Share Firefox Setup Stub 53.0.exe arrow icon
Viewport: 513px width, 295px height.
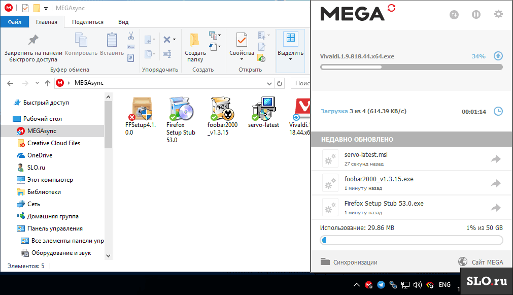click(496, 208)
